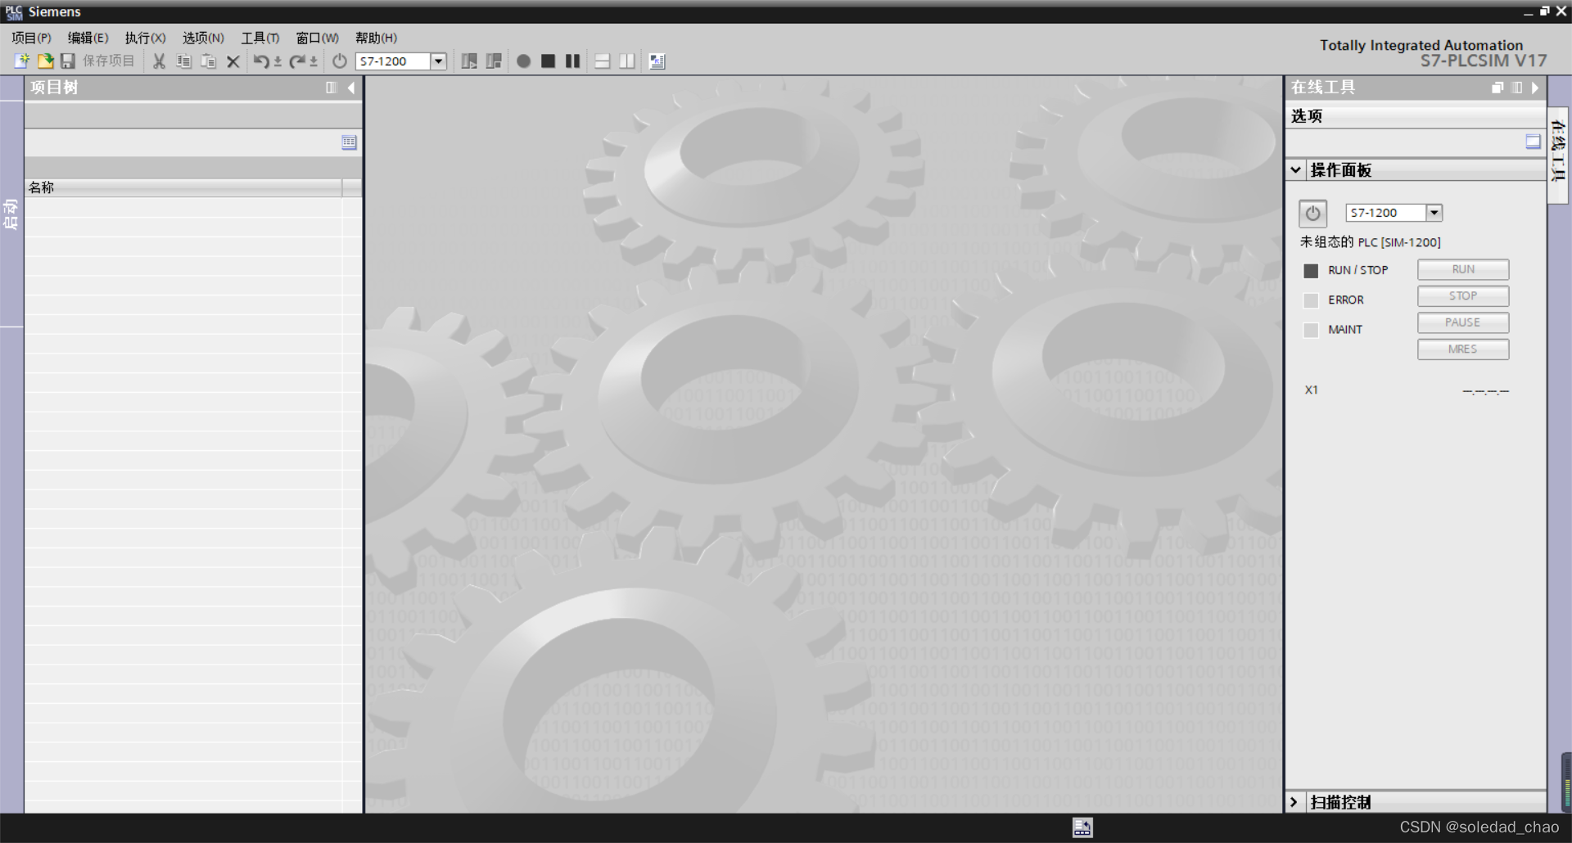1572x843 pixels.
Task: Open the 操作面板 S7-1200 dropdown
Action: (1434, 213)
